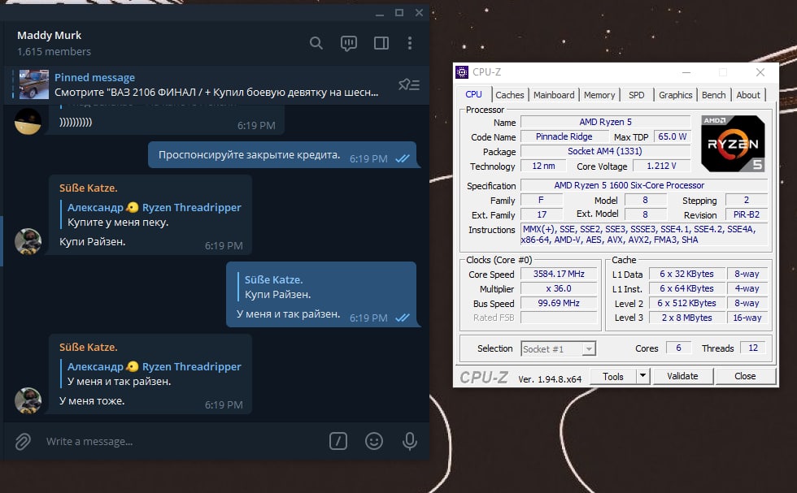Click the Close button at CPU-Z bottom

[x=745, y=376]
